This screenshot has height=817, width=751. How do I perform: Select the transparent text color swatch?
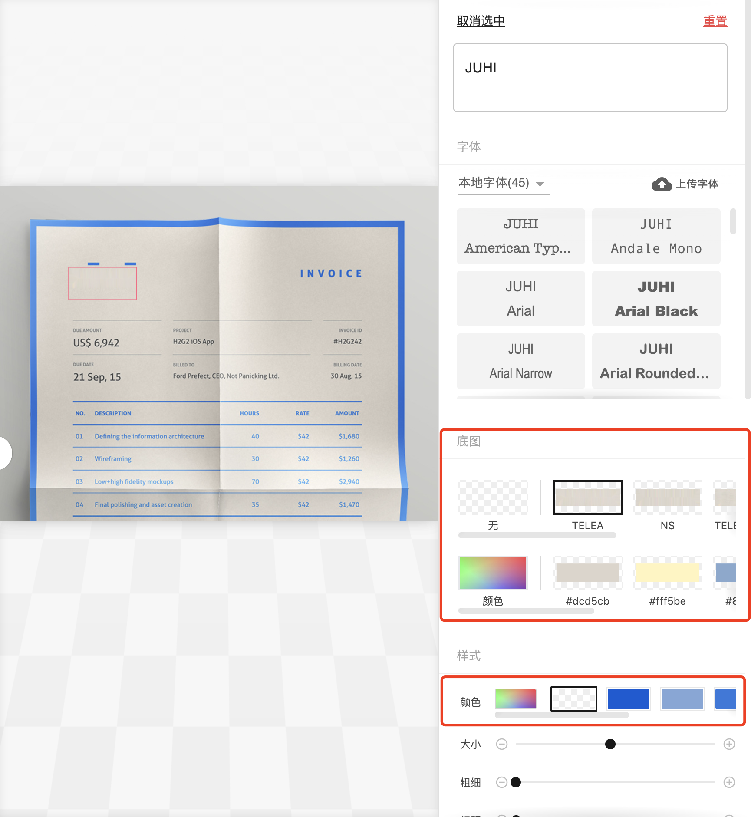(x=573, y=698)
